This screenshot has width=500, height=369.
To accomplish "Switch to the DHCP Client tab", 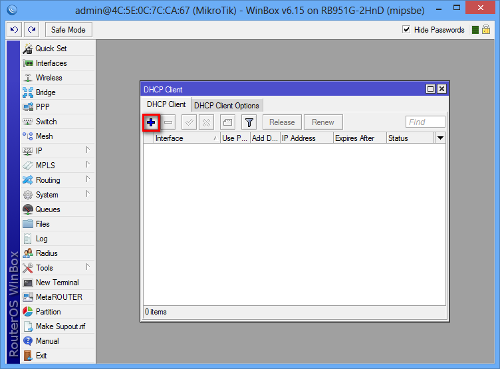I will 166,104.
